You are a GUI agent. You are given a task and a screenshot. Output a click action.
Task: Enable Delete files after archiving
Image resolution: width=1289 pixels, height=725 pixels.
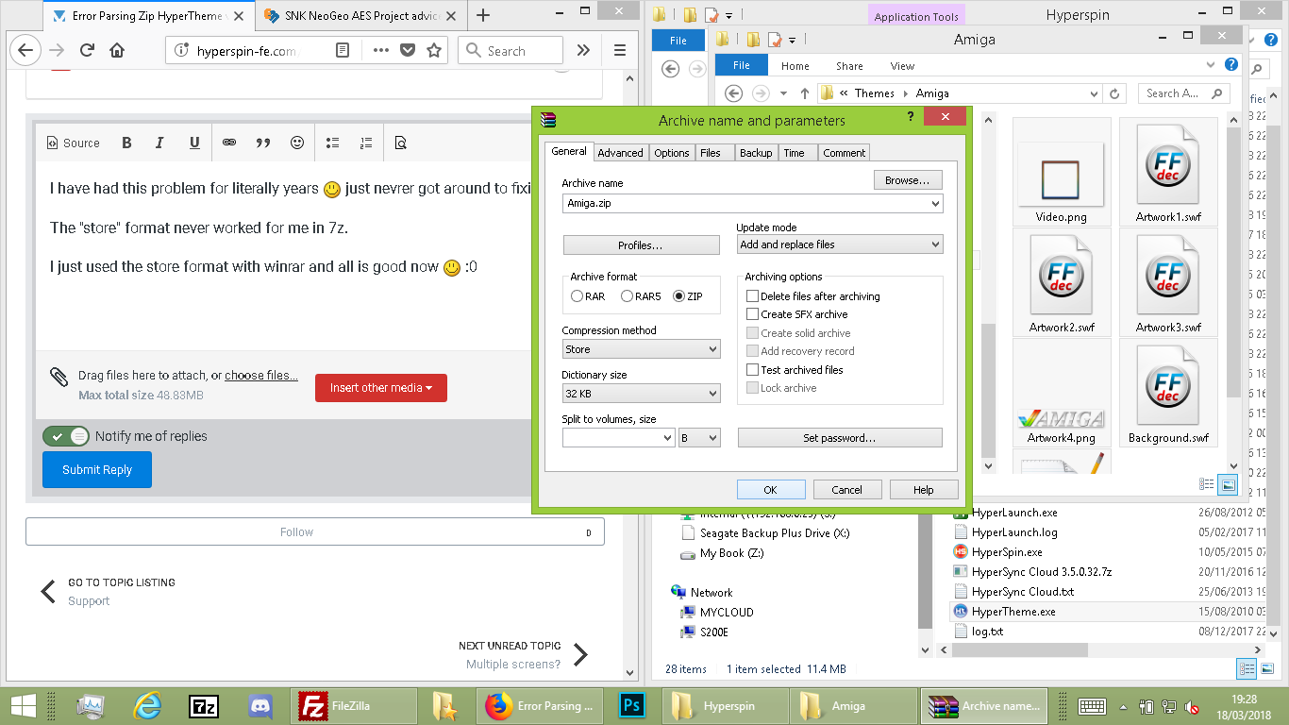coord(752,295)
